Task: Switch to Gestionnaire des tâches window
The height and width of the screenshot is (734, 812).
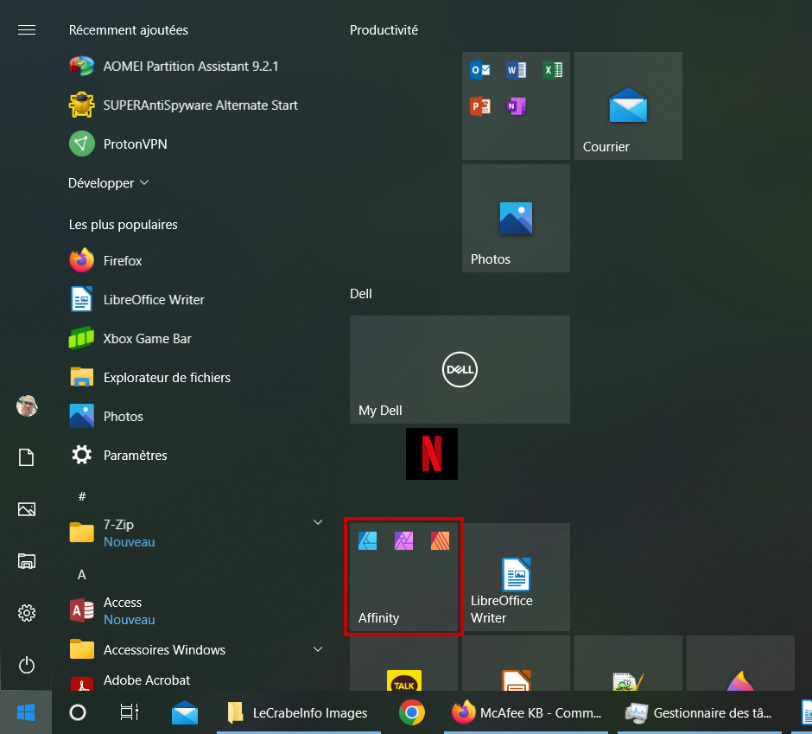Action: pyautogui.click(x=699, y=712)
